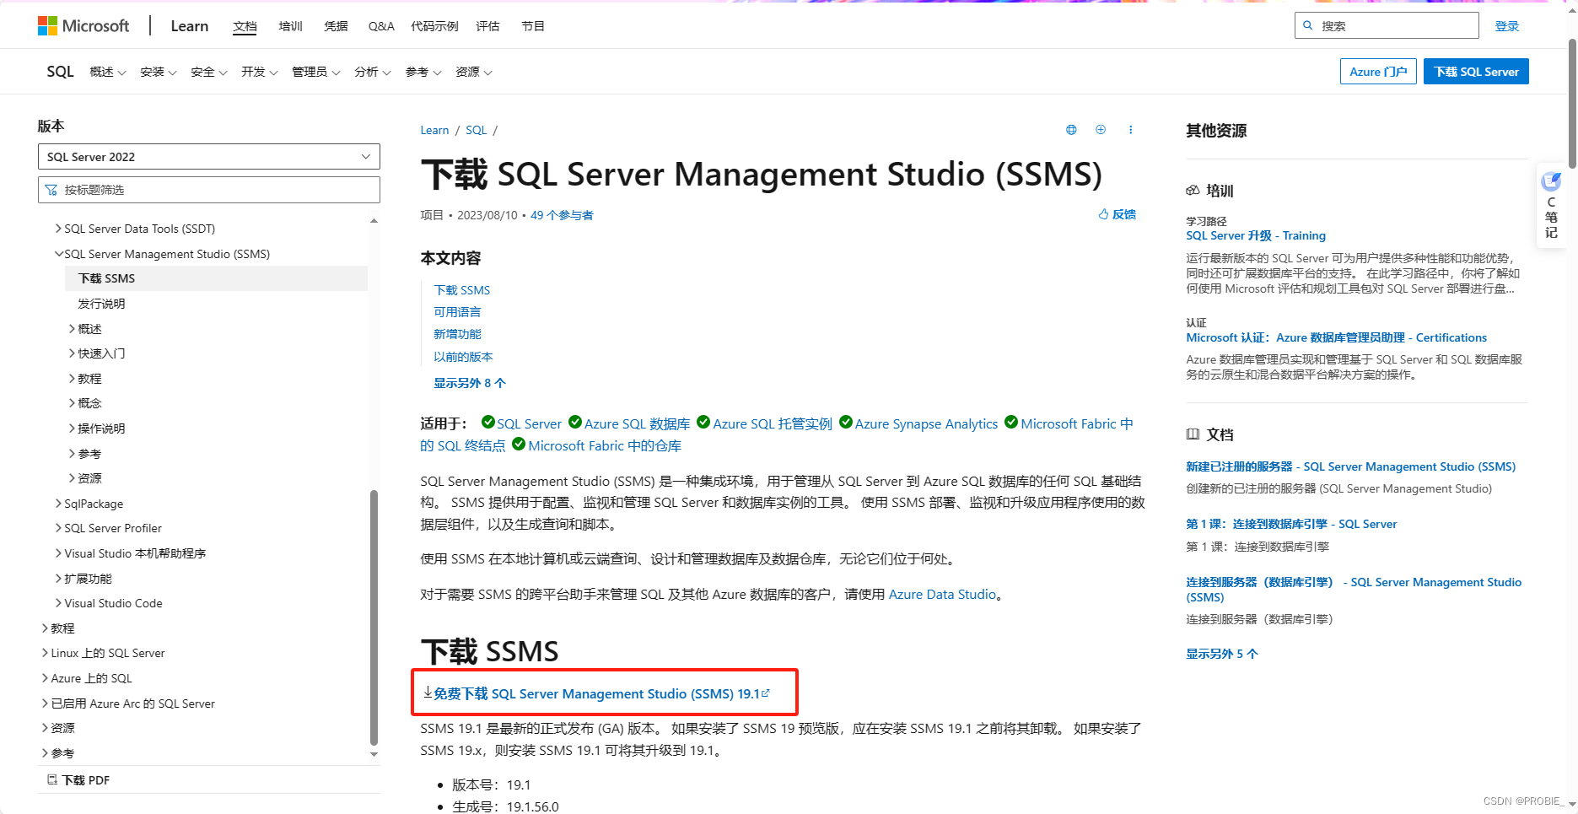Click the Learn brand link
The width and height of the screenshot is (1578, 814).
tap(189, 26)
